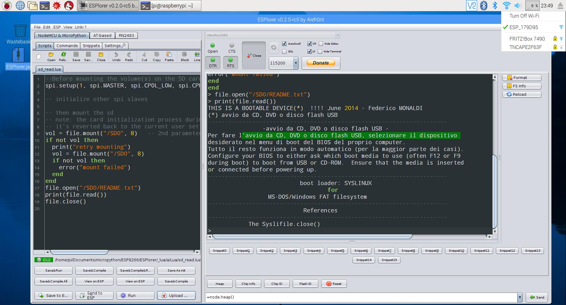Screen dimensions: 566x305
Task: Toggle the AutoScroll checkbox
Action: coord(284,44)
